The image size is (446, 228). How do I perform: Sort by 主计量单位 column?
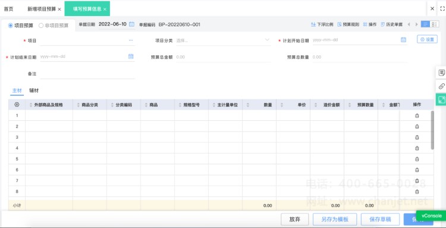[x=214, y=105]
